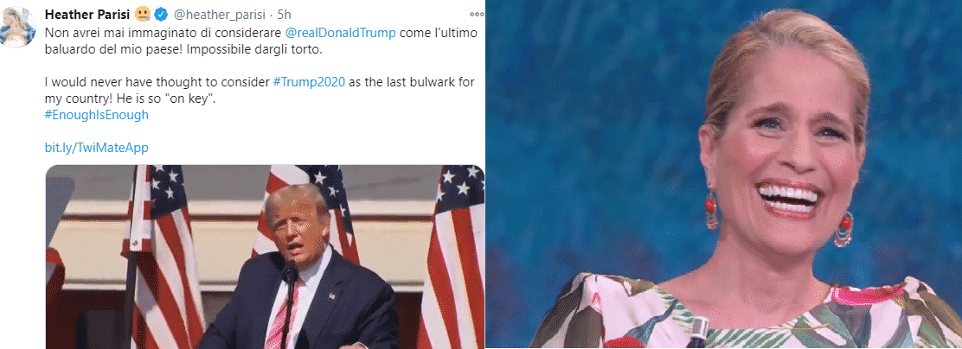Click the Heather Parisi display name
Screen dimensions: 962x349
click(x=87, y=13)
